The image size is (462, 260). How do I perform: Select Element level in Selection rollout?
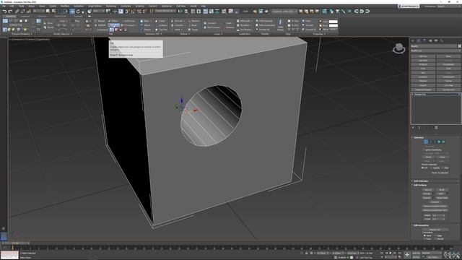click(x=443, y=142)
